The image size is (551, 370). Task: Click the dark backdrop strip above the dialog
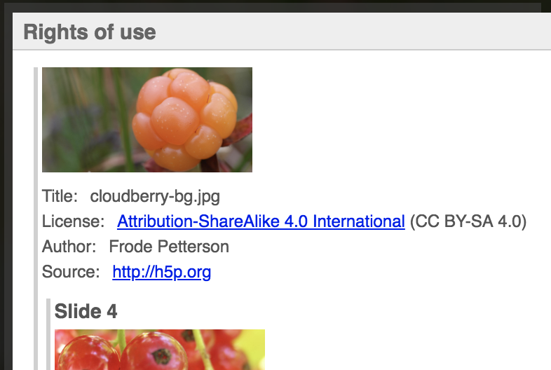[x=275, y=6]
